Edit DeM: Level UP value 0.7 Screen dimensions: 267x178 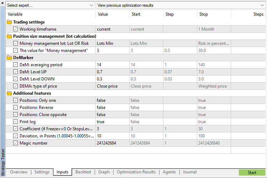(x=112, y=72)
